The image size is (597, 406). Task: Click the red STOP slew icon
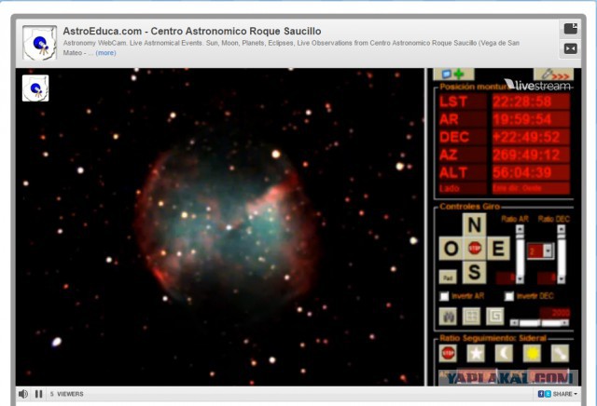pyautogui.click(x=474, y=248)
